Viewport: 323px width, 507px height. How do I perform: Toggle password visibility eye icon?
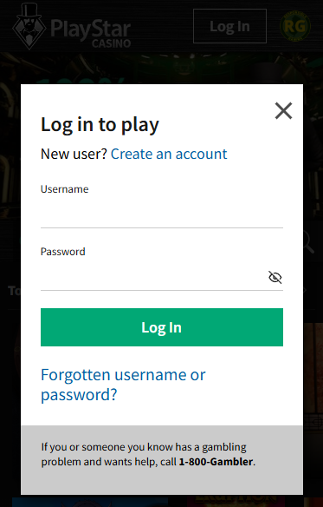[x=275, y=277]
